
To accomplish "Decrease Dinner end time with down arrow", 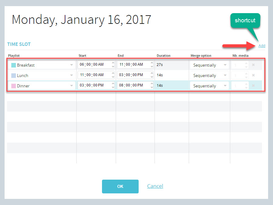I will pyautogui.click(x=152, y=87).
